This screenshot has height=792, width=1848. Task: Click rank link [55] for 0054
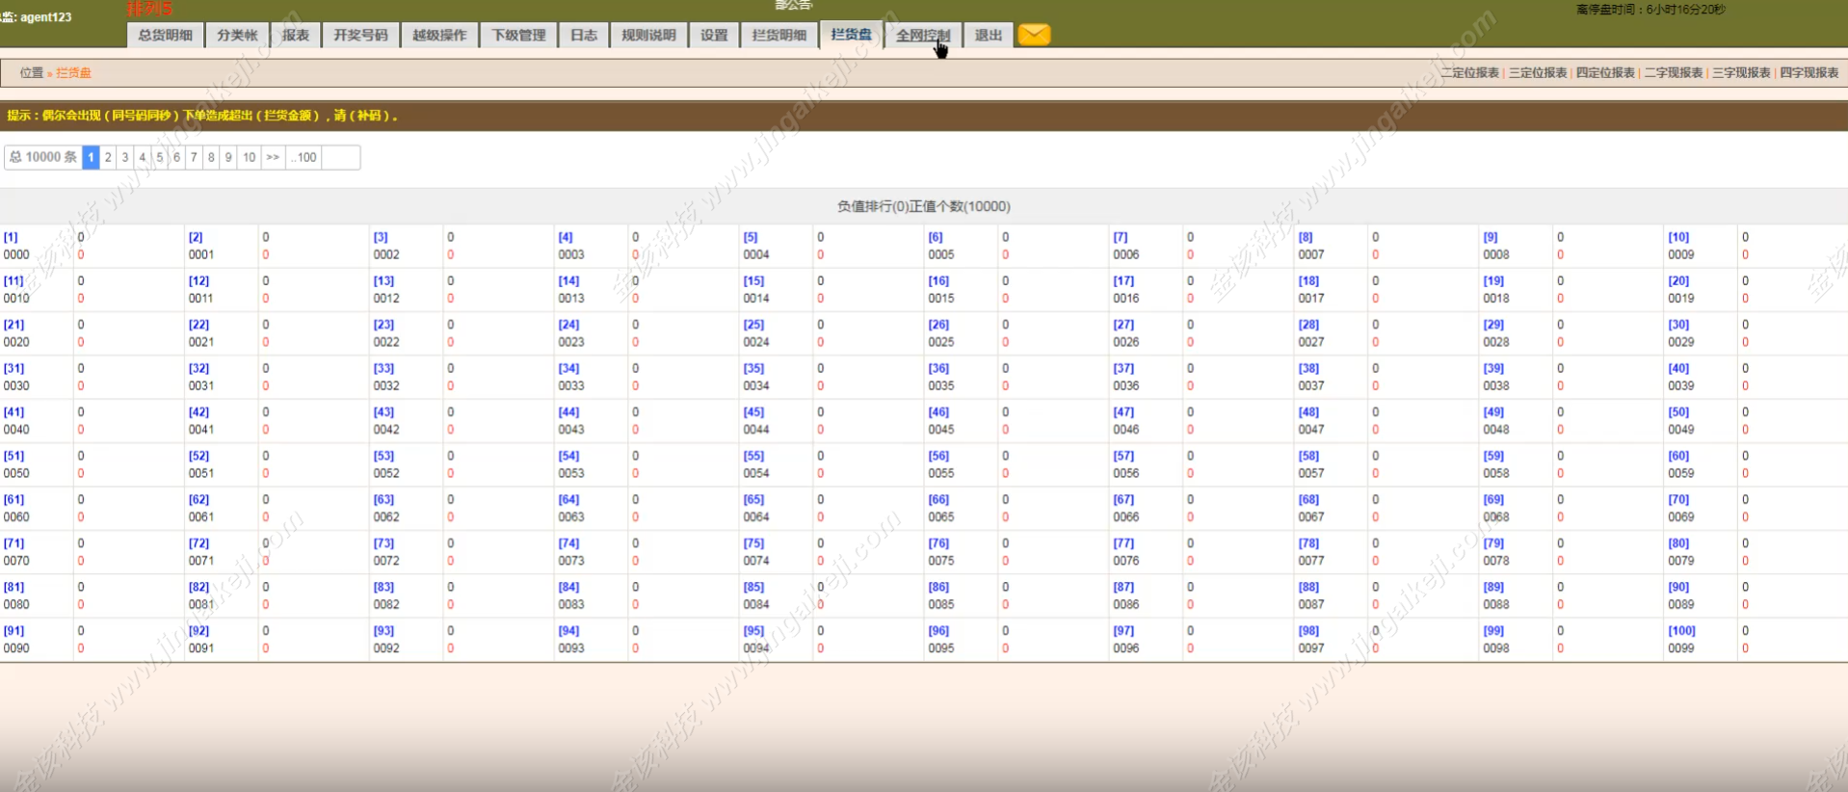(x=753, y=456)
